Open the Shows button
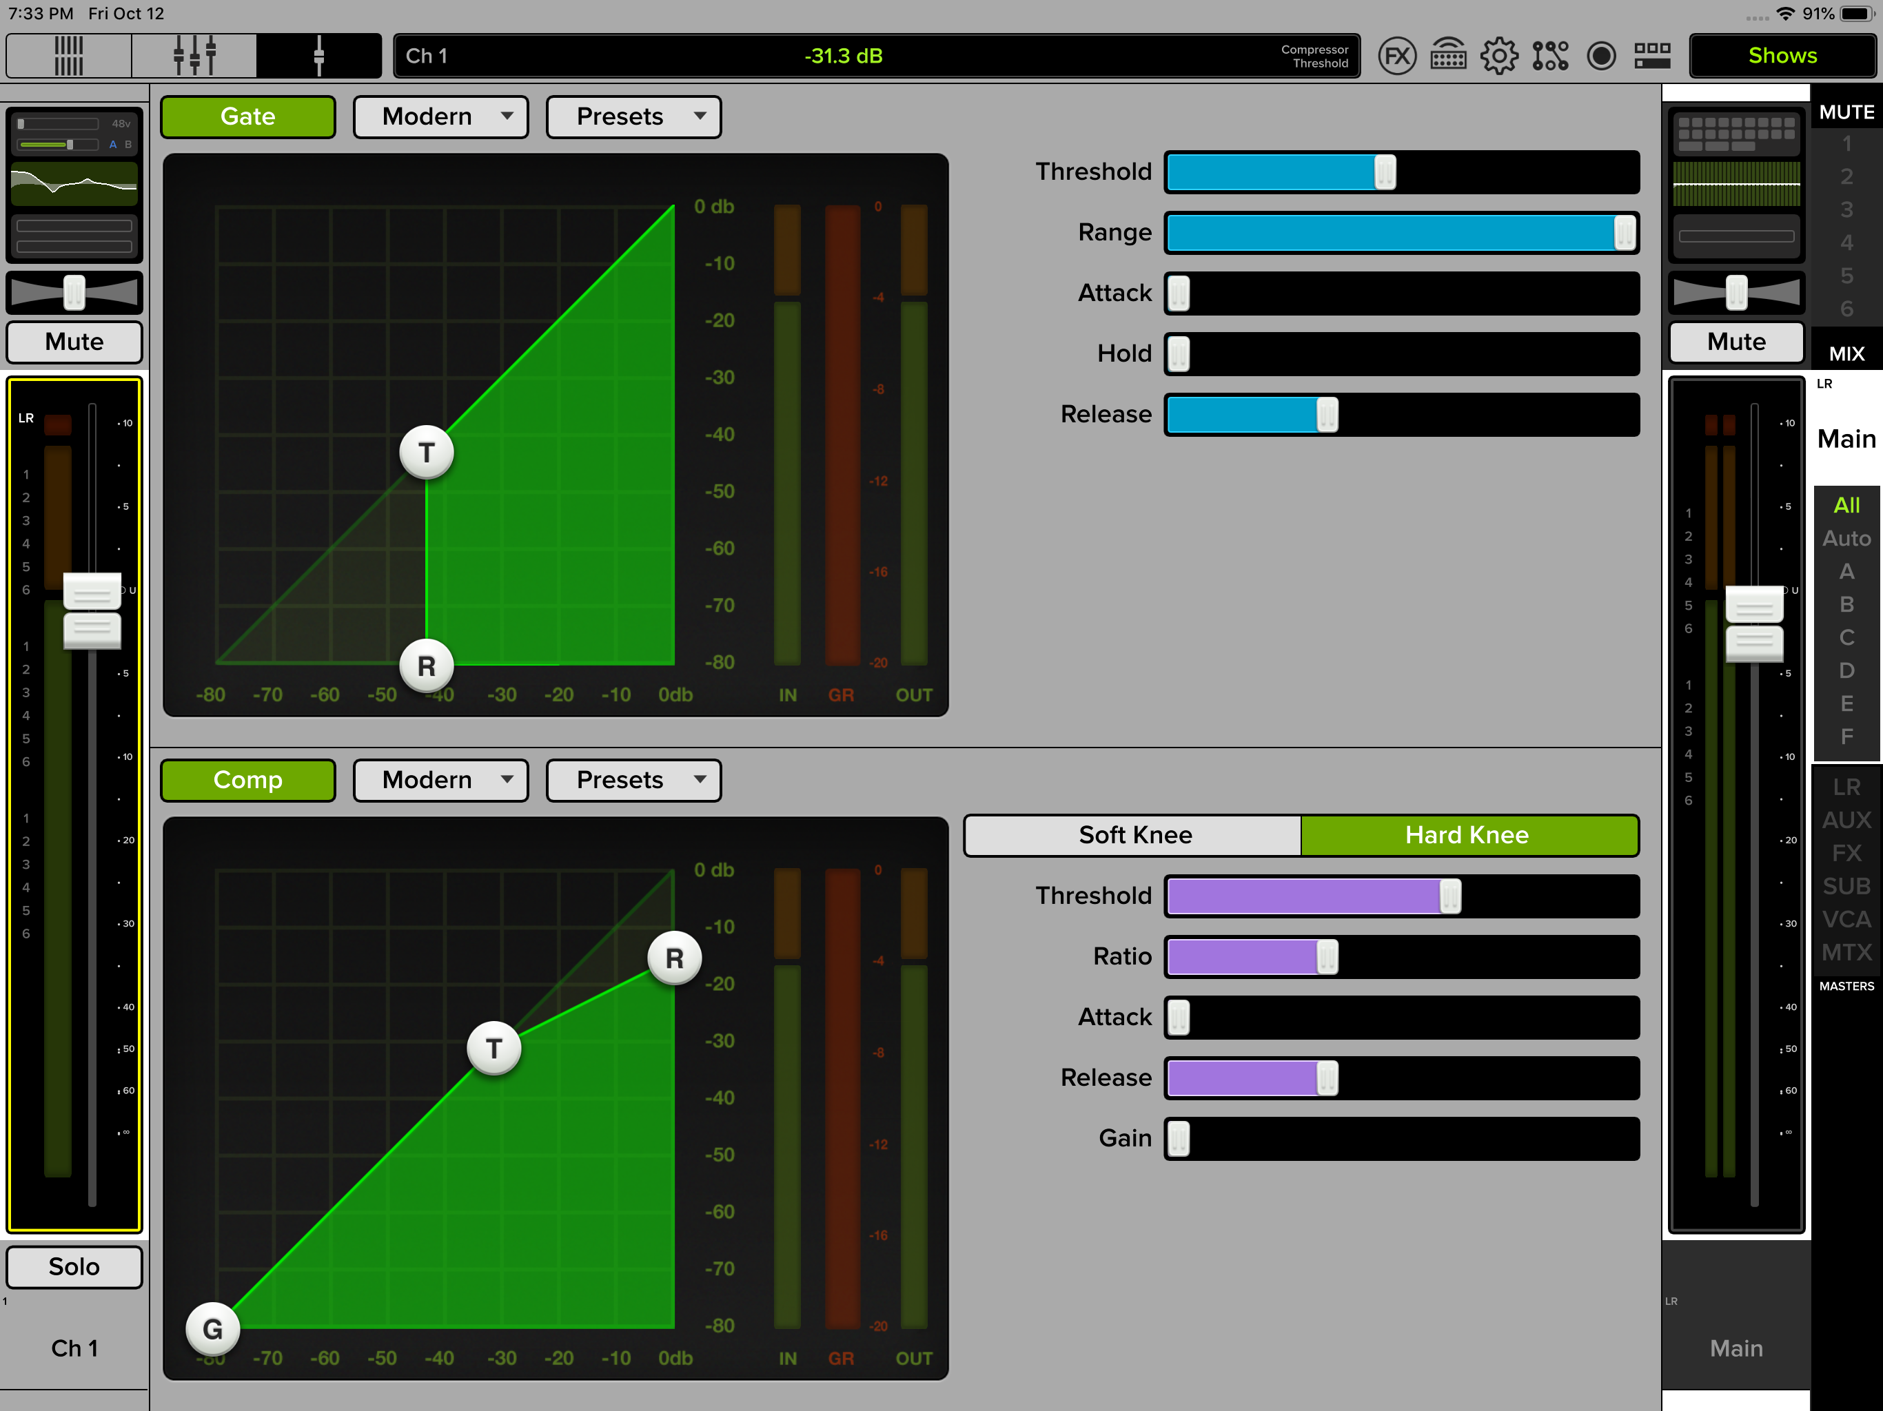Screen dimensions: 1883x1411 [x=1782, y=56]
